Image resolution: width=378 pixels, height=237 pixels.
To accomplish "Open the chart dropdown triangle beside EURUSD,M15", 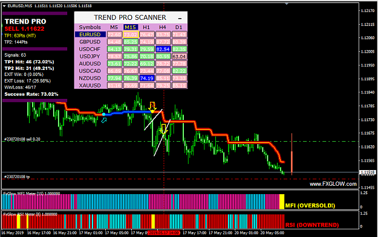I will point(4,6).
